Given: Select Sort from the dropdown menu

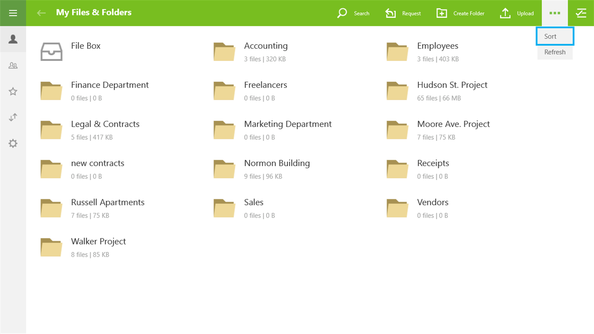Looking at the screenshot, I should (555, 36).
